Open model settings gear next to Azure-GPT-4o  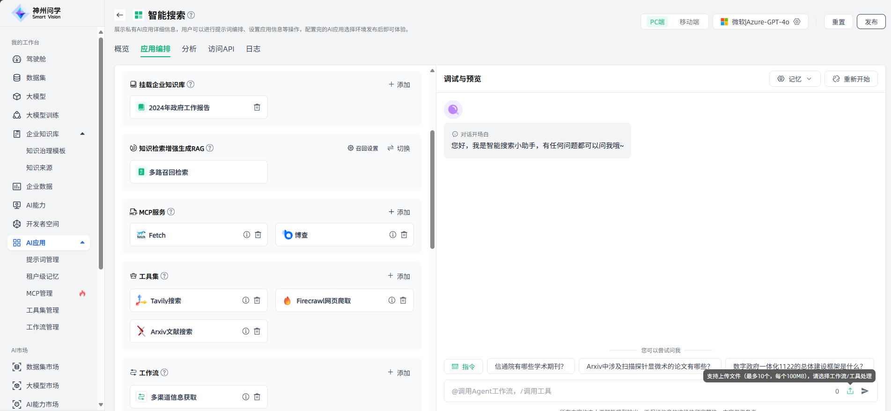(797, 22)
